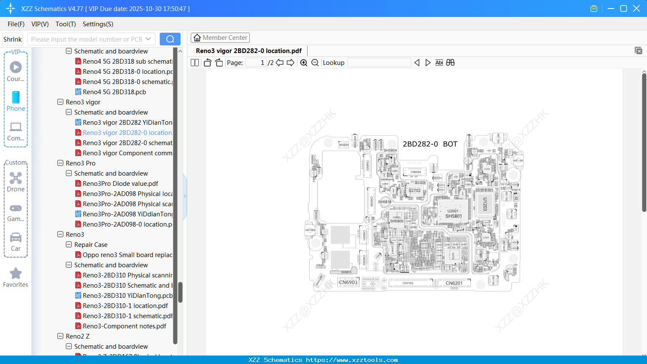Click the file tree vertical scrollbar thumb
Screen dimensions: 647x364
tap(180, 293)
